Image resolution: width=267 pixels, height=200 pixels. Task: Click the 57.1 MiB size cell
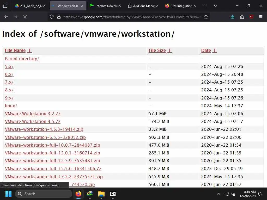157,114
